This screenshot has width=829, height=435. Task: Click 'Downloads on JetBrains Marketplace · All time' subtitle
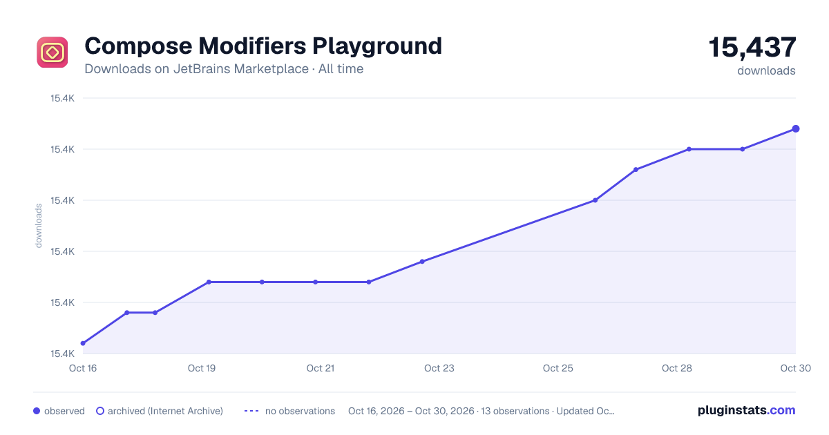click(224, 69)
